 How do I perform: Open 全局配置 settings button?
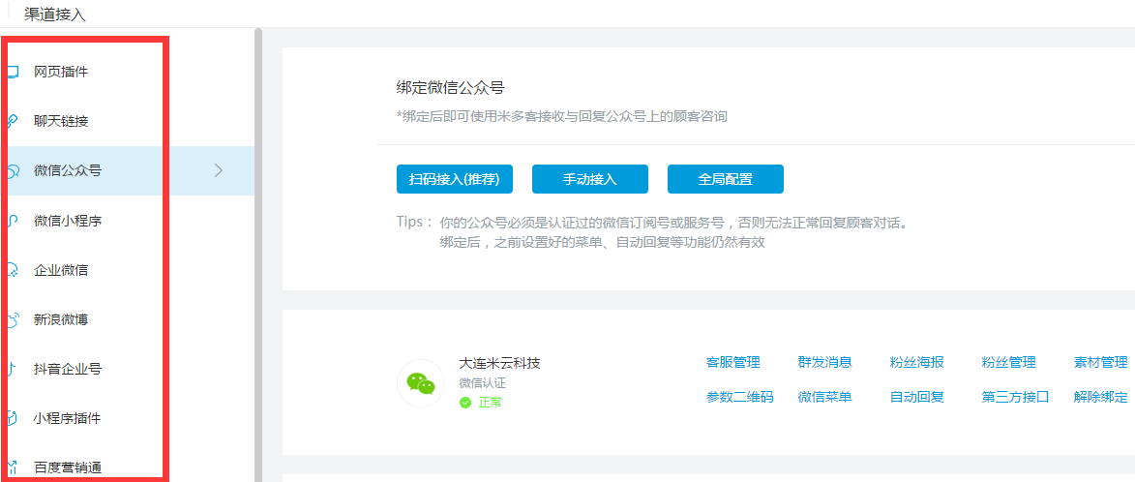[x=725, y=179]
